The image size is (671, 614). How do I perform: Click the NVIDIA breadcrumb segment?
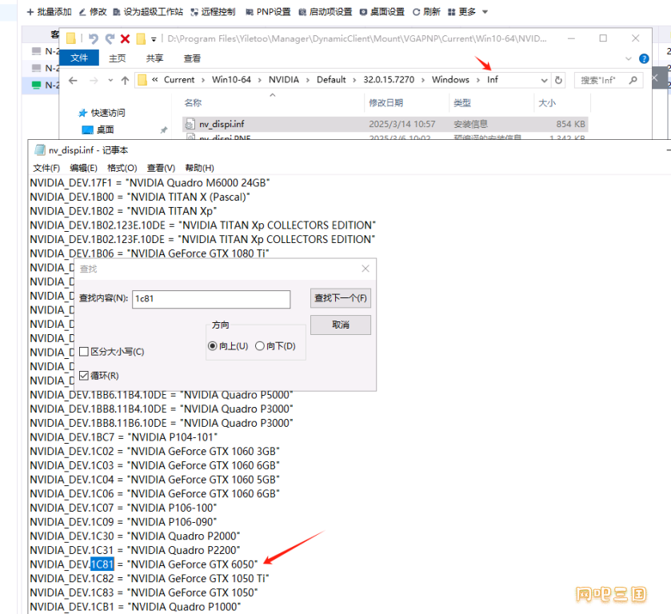coord(284,80)
